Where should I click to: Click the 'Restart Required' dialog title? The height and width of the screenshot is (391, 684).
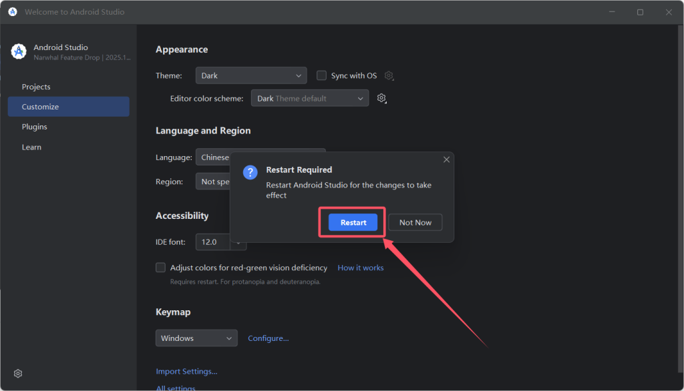[x=299, y=169]
